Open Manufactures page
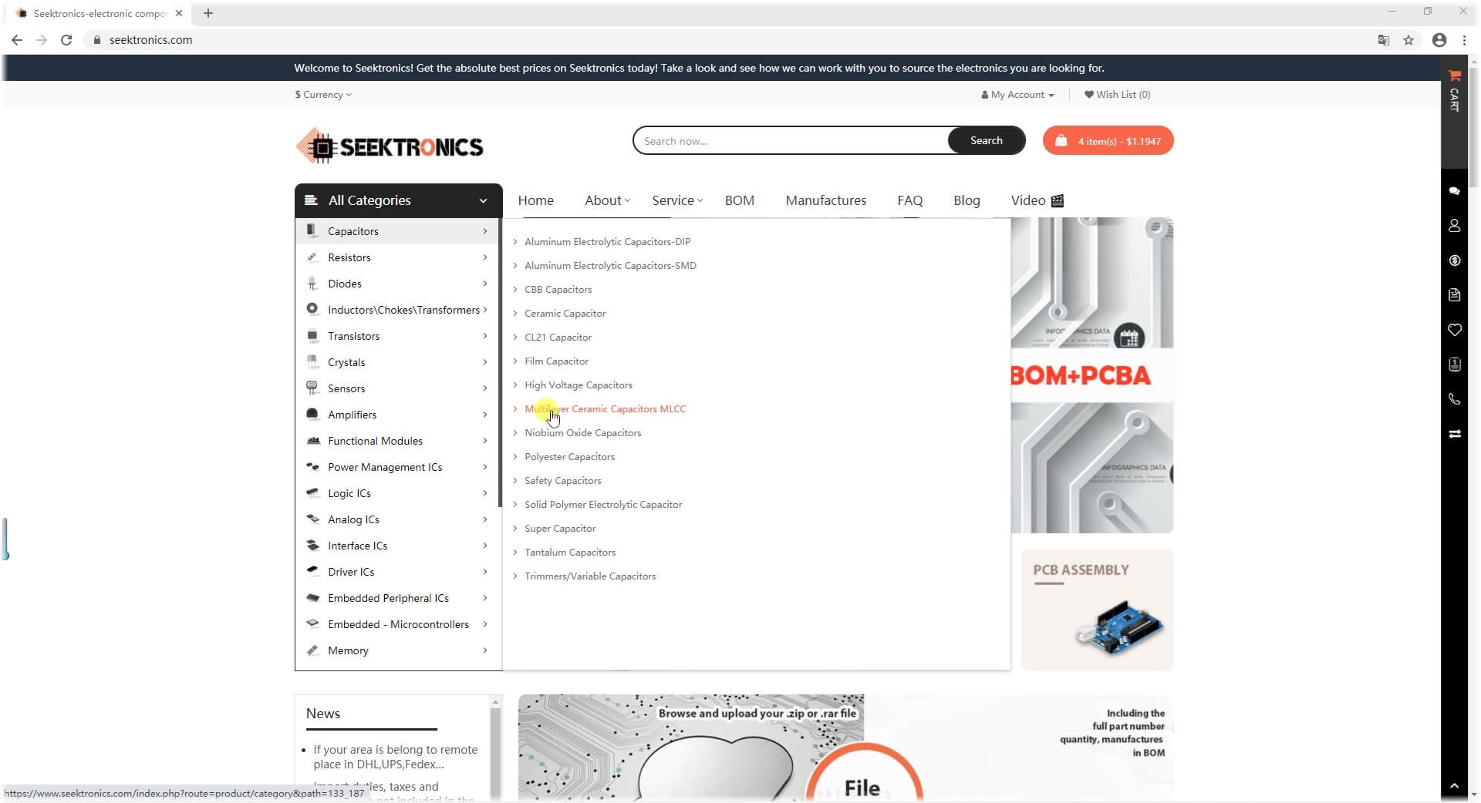 825,200
